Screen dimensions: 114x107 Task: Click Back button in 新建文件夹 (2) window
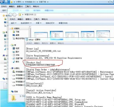click(11, 15)
